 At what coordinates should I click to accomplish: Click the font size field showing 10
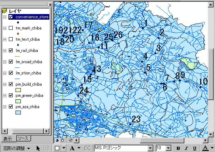click(161, 148)
